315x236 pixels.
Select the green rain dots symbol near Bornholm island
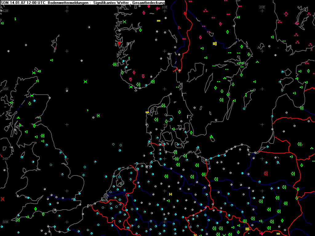(211, 136)
